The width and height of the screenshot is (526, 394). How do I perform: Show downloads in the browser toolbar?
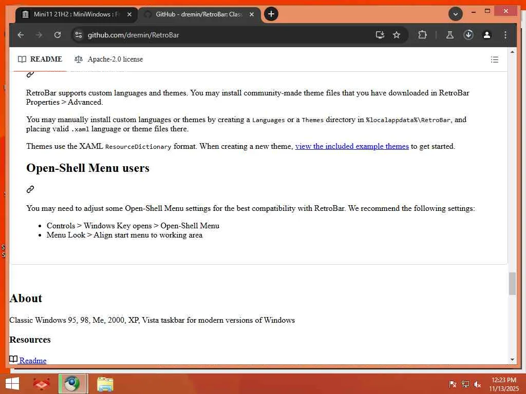(468, 35)
